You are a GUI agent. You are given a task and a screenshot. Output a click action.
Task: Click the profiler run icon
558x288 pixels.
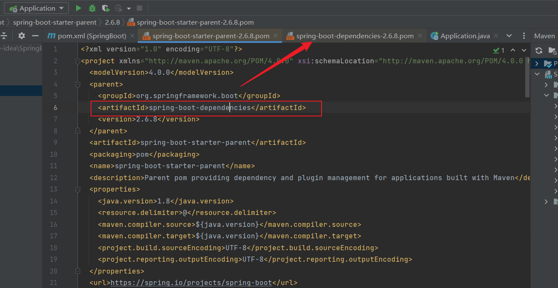coord(119,8)
